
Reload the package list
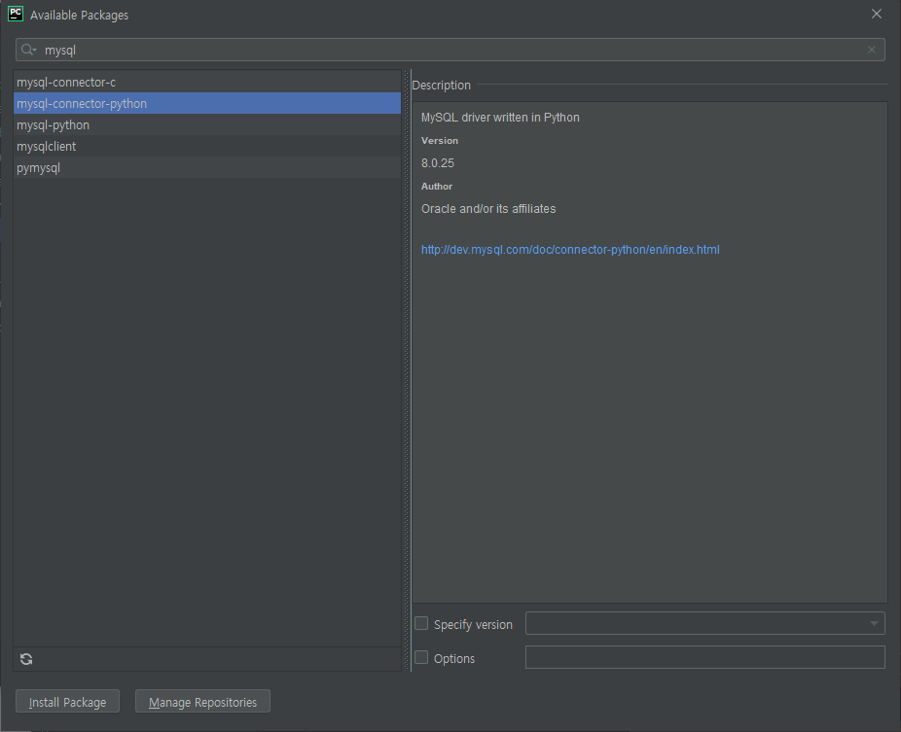pyautogui.click(x=26, y=659)
